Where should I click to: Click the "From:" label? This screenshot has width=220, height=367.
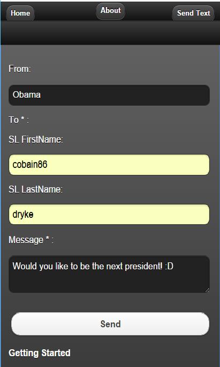(x=20, y=69)
